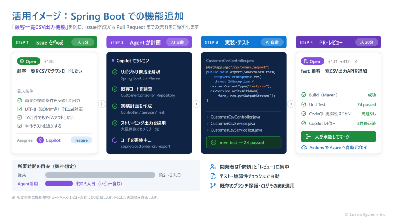Click 2件修正済 review status text
393x221 pixels.
367,124
